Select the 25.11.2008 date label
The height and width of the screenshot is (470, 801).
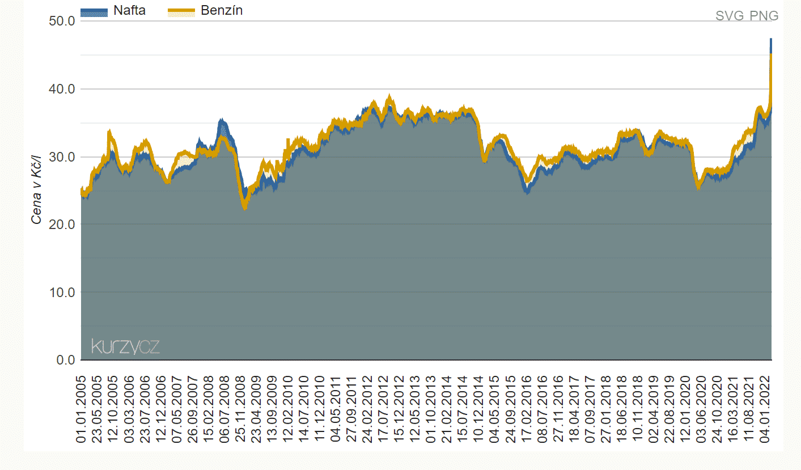(241, 408)
